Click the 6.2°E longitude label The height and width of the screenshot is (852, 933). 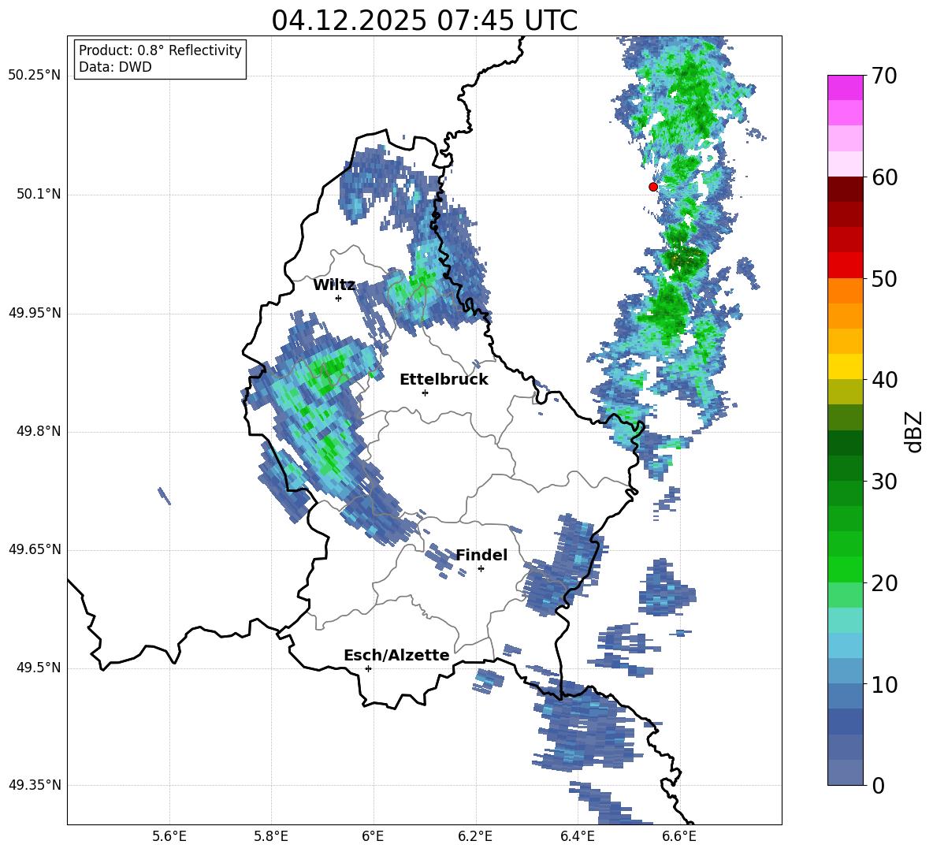click(475, 837)
